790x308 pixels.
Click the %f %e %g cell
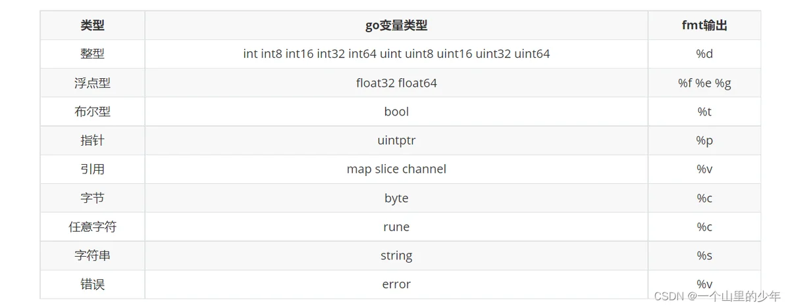pos(704,83)
